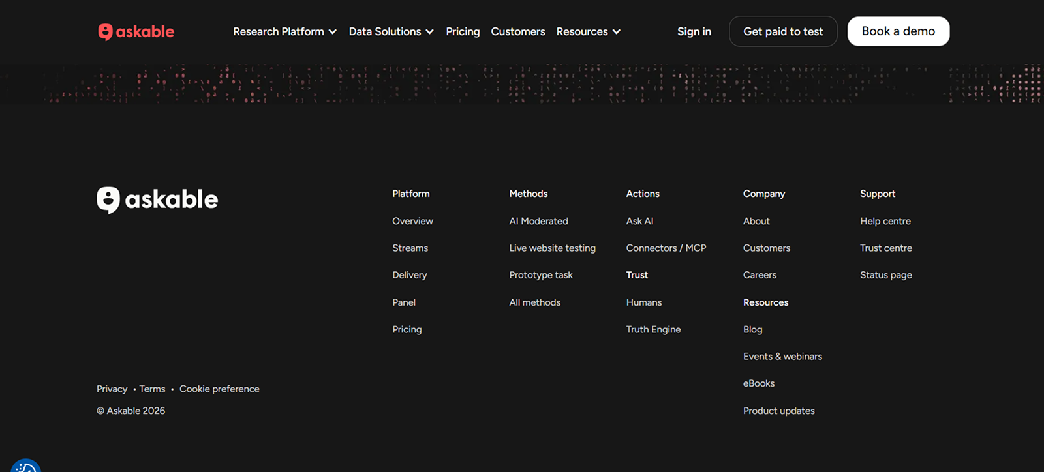1044x472 pixels.
Task: Open the Panel footer link
Action: click(404, 302)
